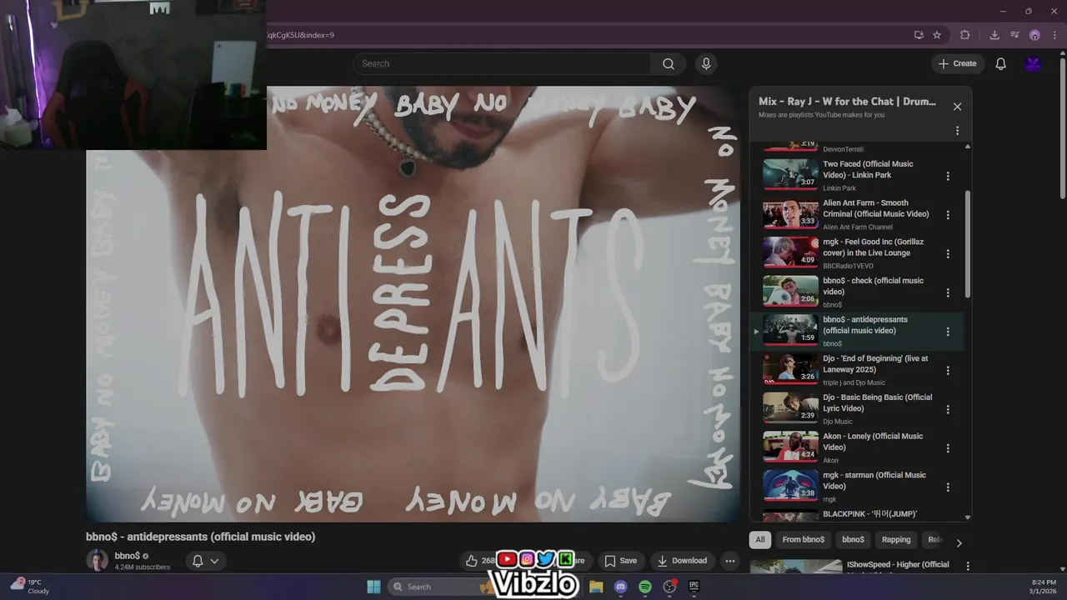The height and width of the screenshot is (600, 1067).
Task: Click the main video player frame
Action: (x=413, y=304)
